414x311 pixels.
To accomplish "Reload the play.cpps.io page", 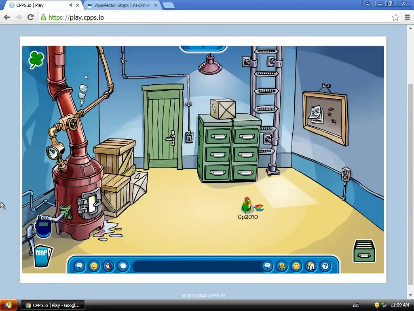I will click(x=31, y=17).
